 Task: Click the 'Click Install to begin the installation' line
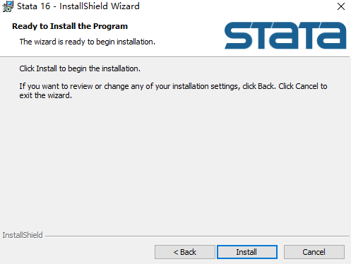click(80, 68)
